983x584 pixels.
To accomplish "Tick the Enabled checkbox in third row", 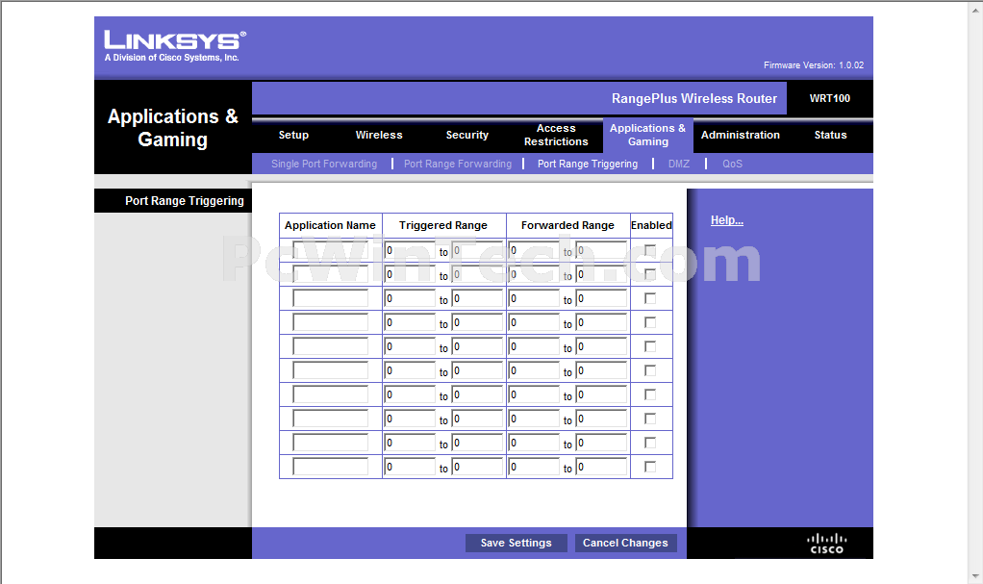I will pyautogui.click(x=650, y=298).
